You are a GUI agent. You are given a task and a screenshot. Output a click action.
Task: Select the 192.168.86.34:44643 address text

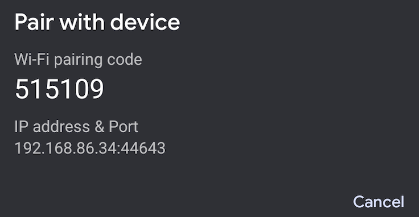(90, 148)
